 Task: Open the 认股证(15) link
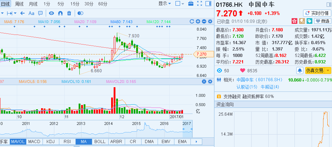[247, 87]
